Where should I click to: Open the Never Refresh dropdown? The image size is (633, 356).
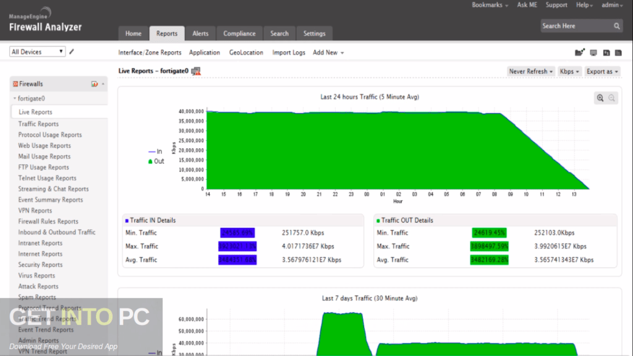[x=530, y=71]
